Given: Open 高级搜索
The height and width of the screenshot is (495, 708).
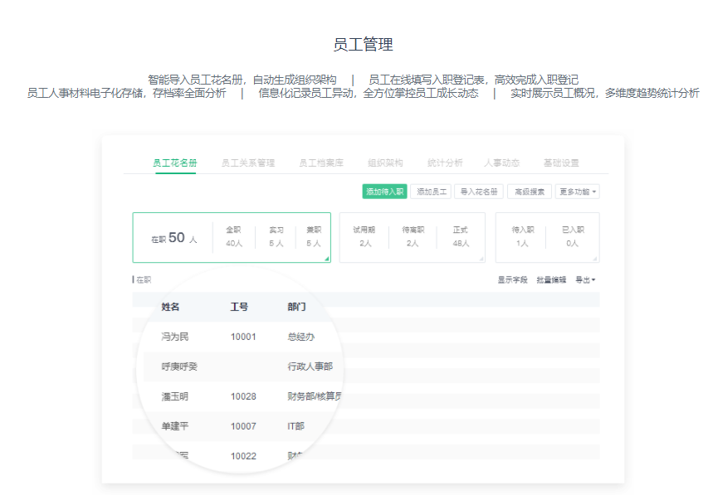Looking at the screenshot, I should click(530, 192).
